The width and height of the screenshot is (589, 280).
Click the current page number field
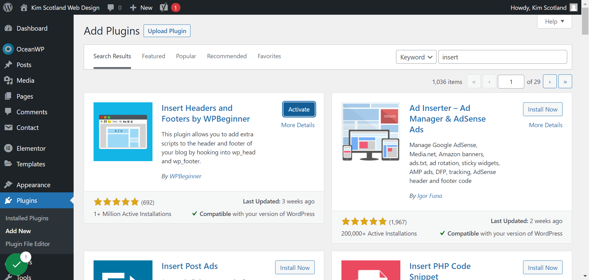pos(511,82)
